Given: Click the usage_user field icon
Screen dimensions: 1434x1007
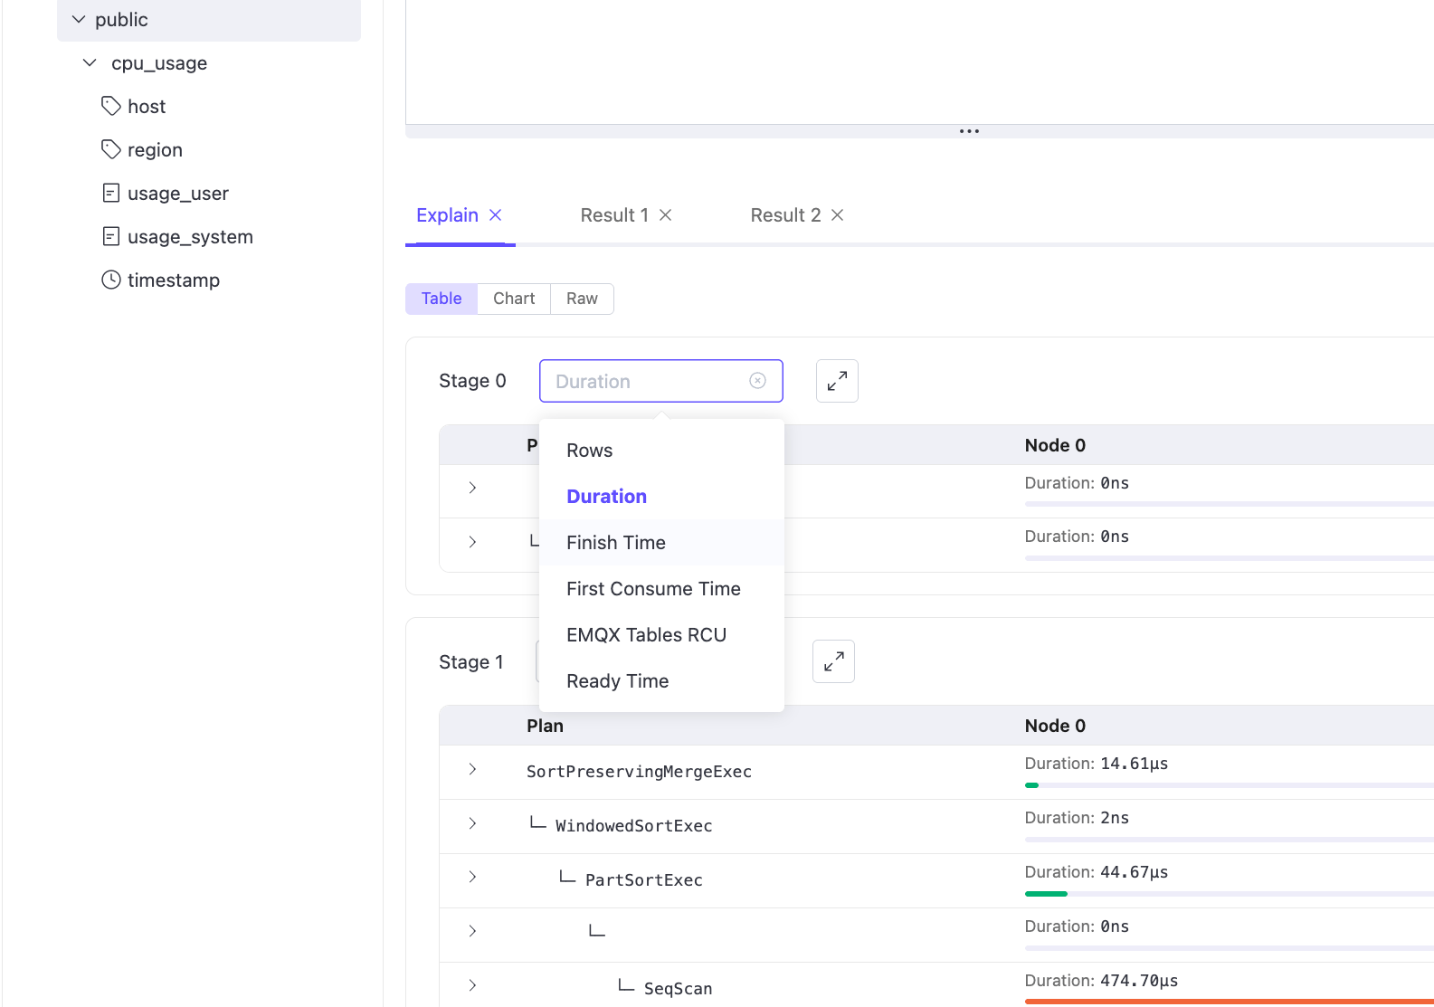Looking at the screenshot, I should point(111,194).
